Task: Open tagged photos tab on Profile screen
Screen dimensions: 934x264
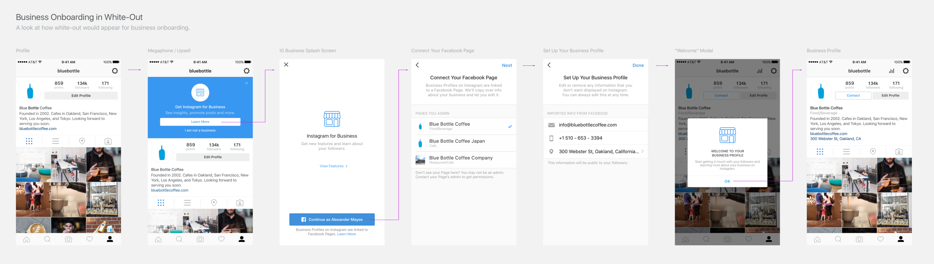Action: pyautogui.click(x=108, y=141)
